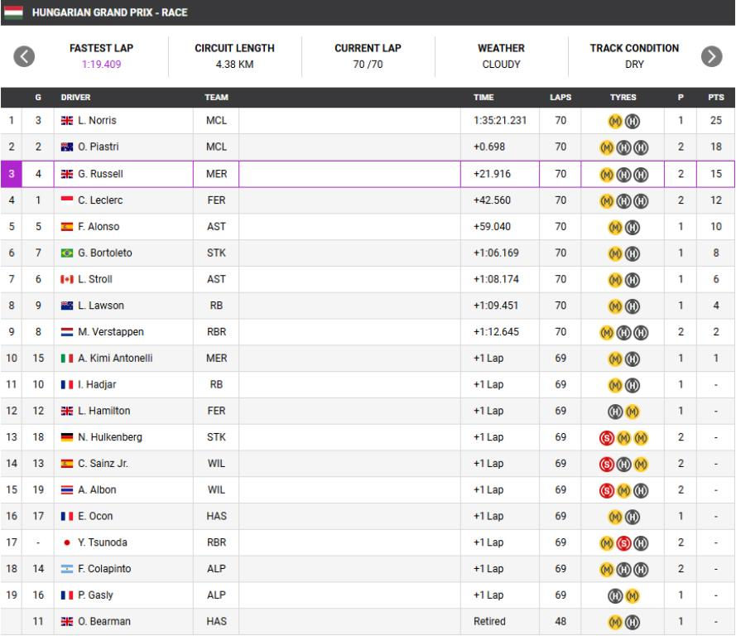This screenshot has width=736, height=636.
Task: Click the LAPS column header
Action: 560,97
